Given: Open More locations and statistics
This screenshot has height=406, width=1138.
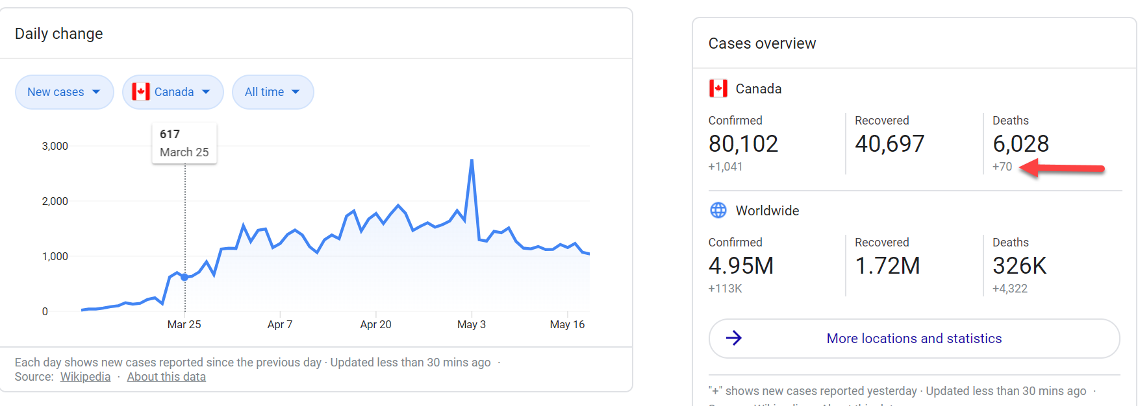Looking at the screenshot, I should pos(913,339).
